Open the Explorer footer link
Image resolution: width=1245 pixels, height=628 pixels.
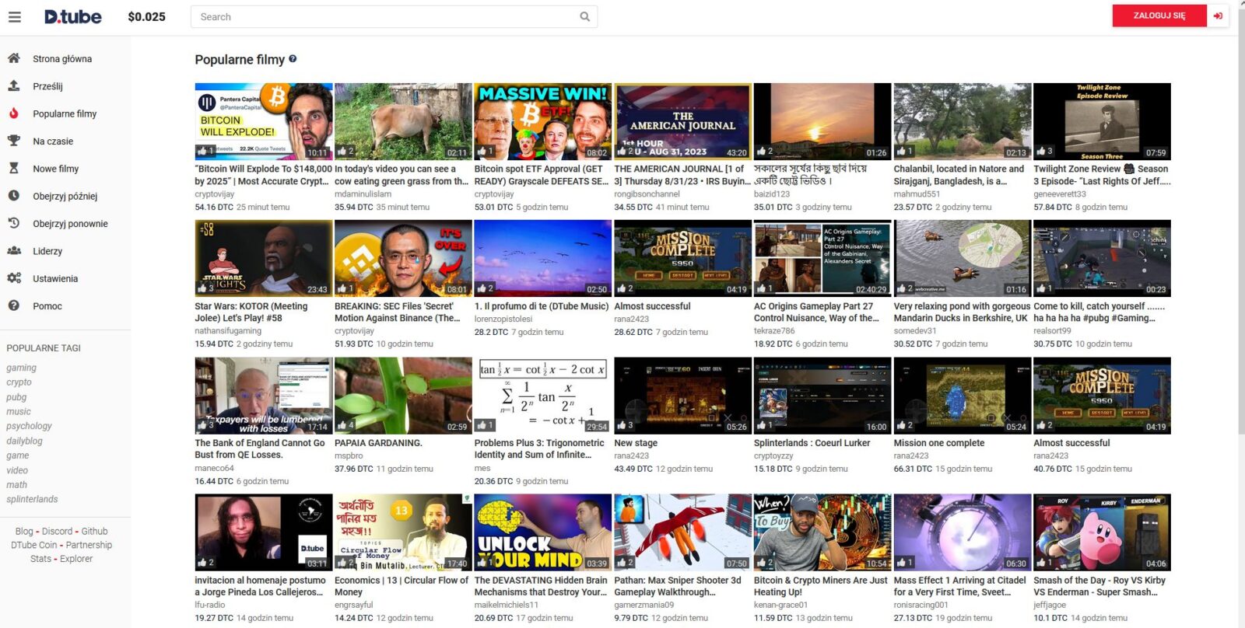tap(76, 559)
